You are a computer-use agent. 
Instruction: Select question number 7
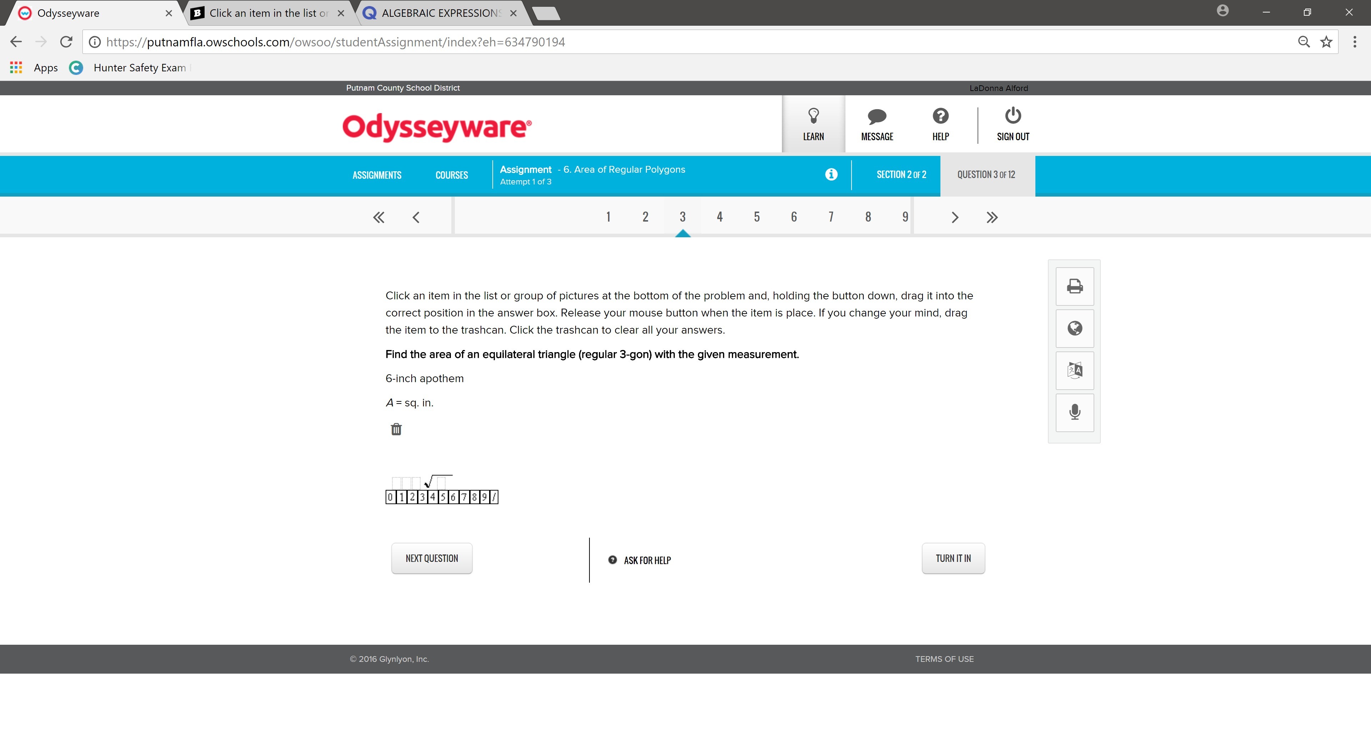(x=831, y=217)
